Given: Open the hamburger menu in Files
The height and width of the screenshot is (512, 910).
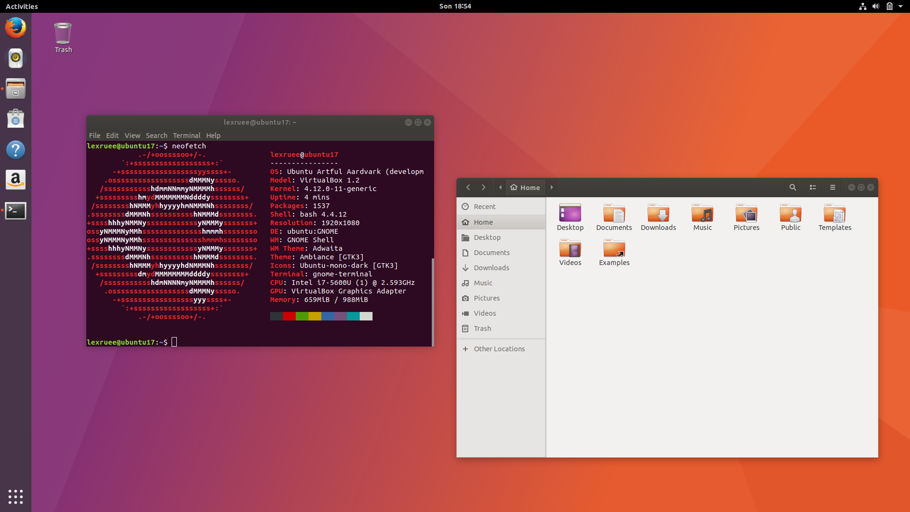Looking at the screenshot, I should [833, 187].
